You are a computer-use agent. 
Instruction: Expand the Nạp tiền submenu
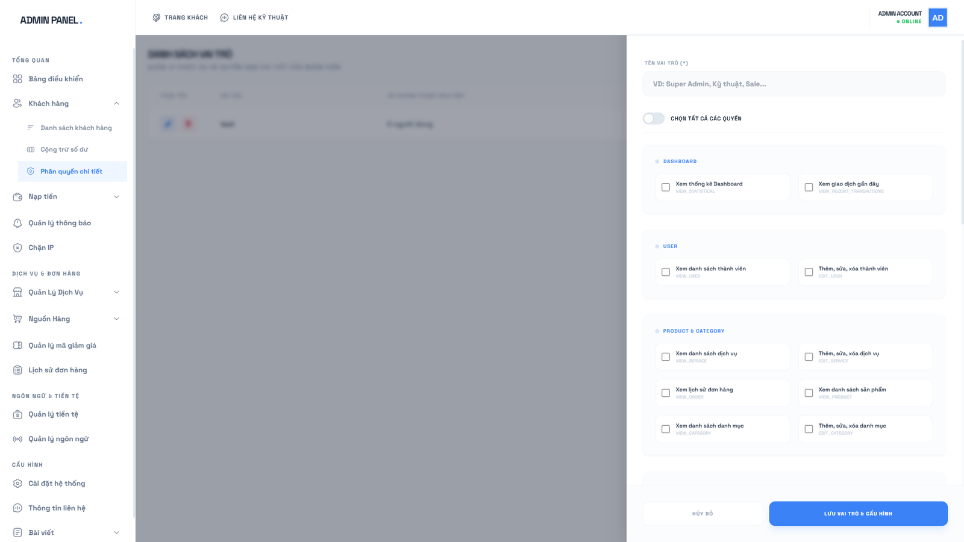pyautogui.click(x=116, y=196)
